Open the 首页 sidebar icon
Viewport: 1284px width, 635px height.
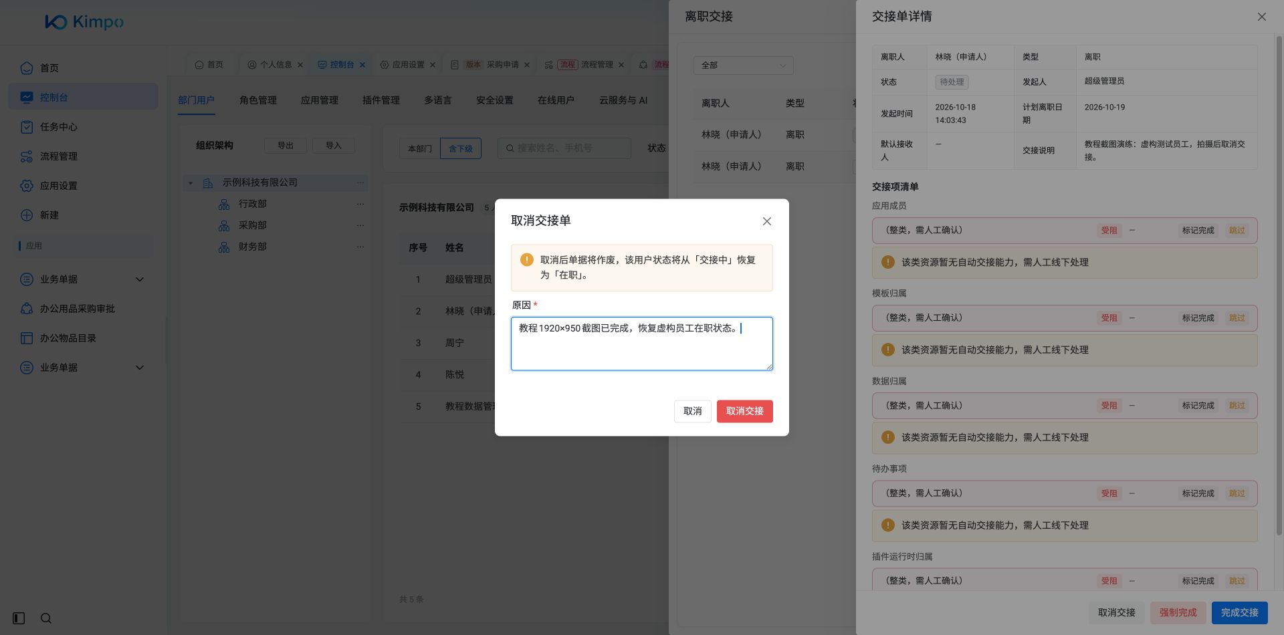click(27, 68)
